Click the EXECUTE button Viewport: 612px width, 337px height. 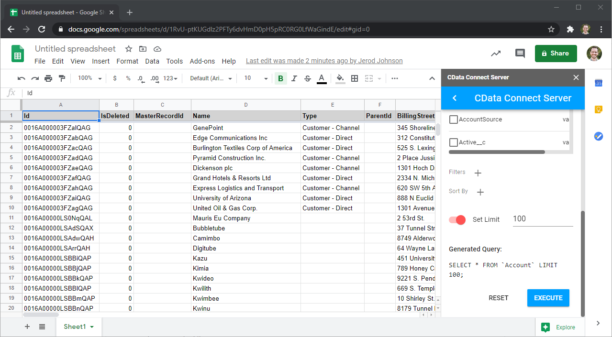pyautogui.click(x=548, y=298)
